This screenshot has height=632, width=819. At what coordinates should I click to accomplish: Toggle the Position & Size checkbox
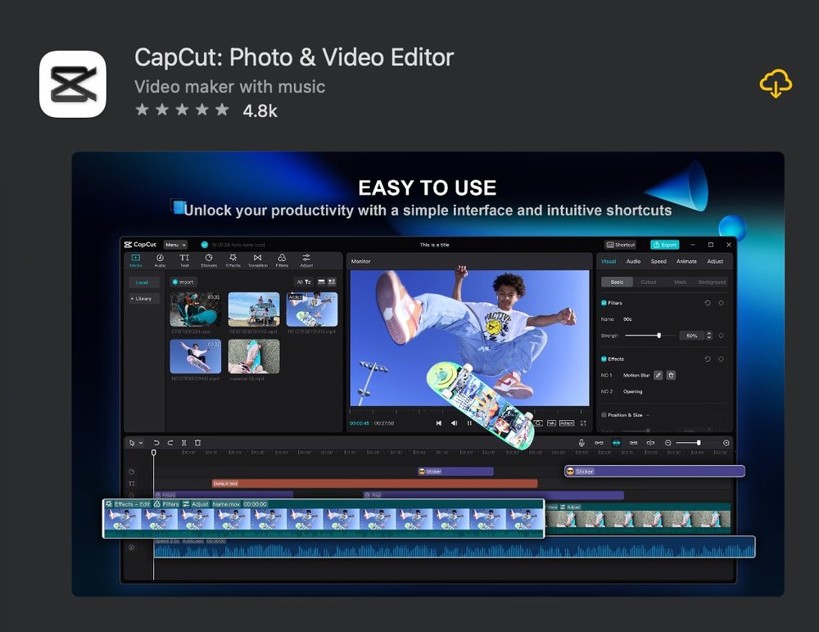coord(604,415)
